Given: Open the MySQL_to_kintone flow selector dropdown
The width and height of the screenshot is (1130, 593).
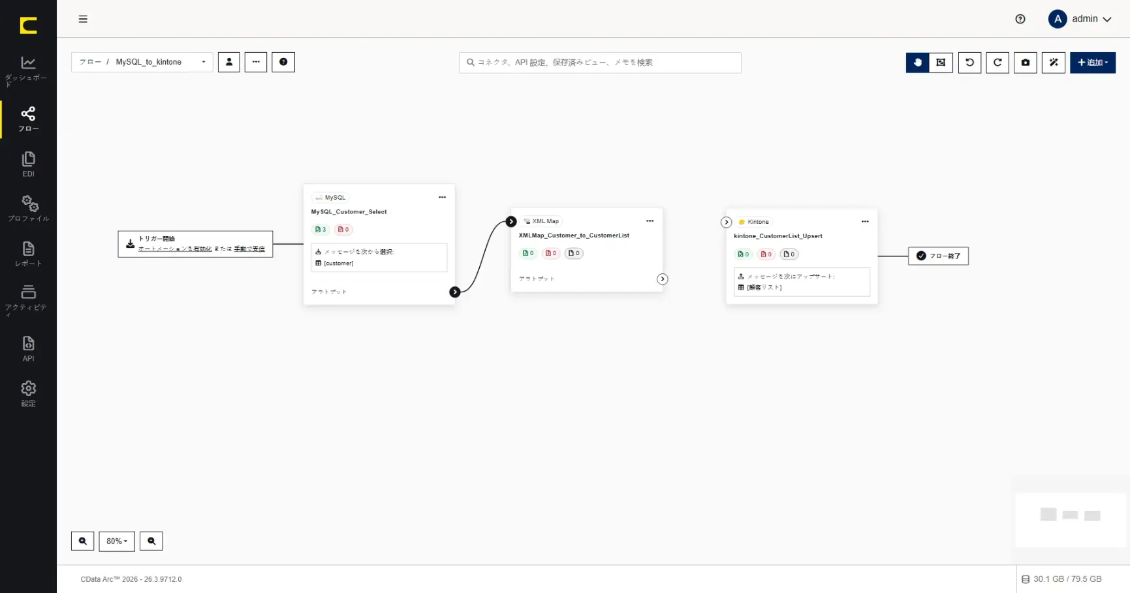Looking at the screenshot, I should pyautogui.click(x=142, y=62).
